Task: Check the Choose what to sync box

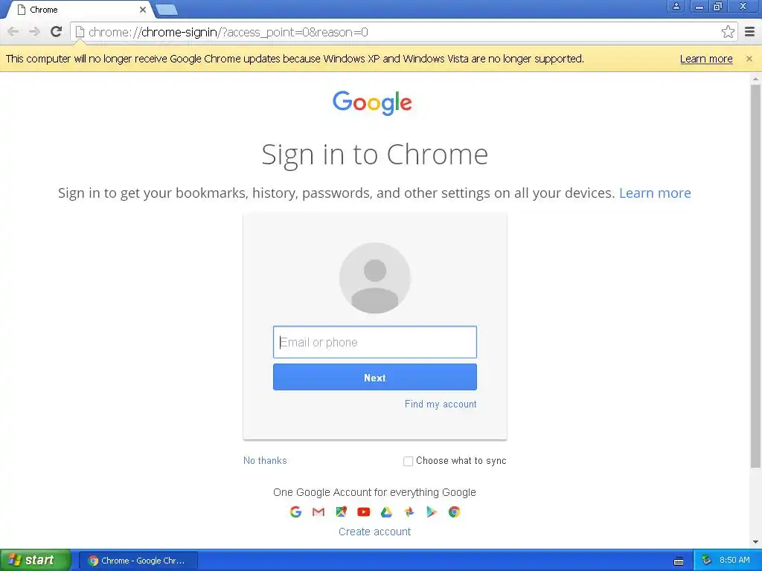Action: pyautogui.click(x=409, y=461)
